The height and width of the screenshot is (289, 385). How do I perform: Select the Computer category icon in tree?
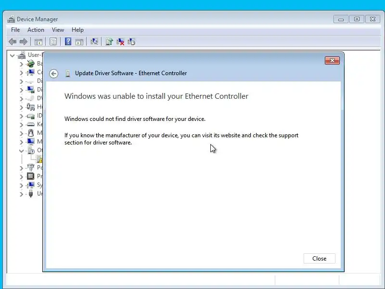[31, 72]
